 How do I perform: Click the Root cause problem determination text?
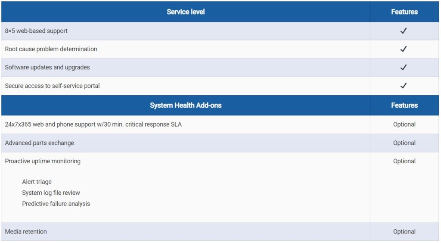[51, 49]
